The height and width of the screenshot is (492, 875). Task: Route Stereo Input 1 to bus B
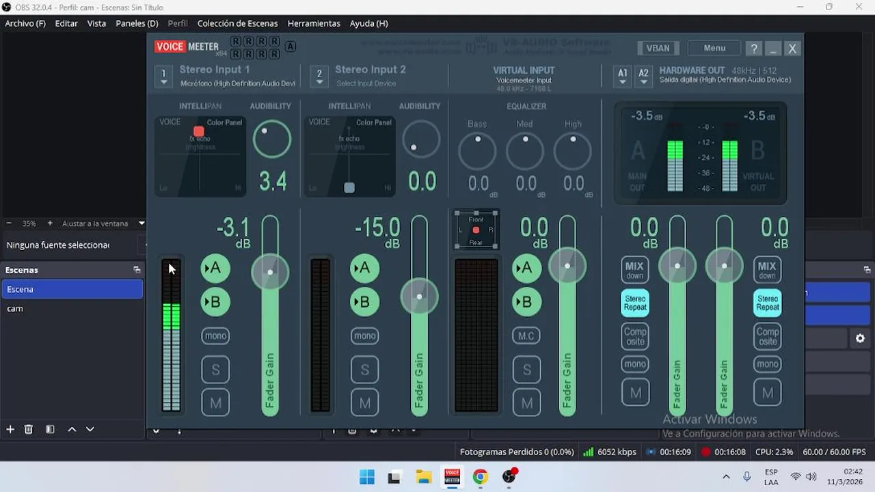pos(215,301)
